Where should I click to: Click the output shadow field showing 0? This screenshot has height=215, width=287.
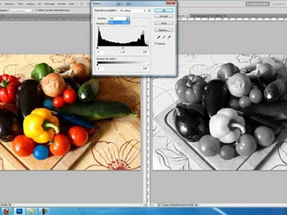coord(100,69)
